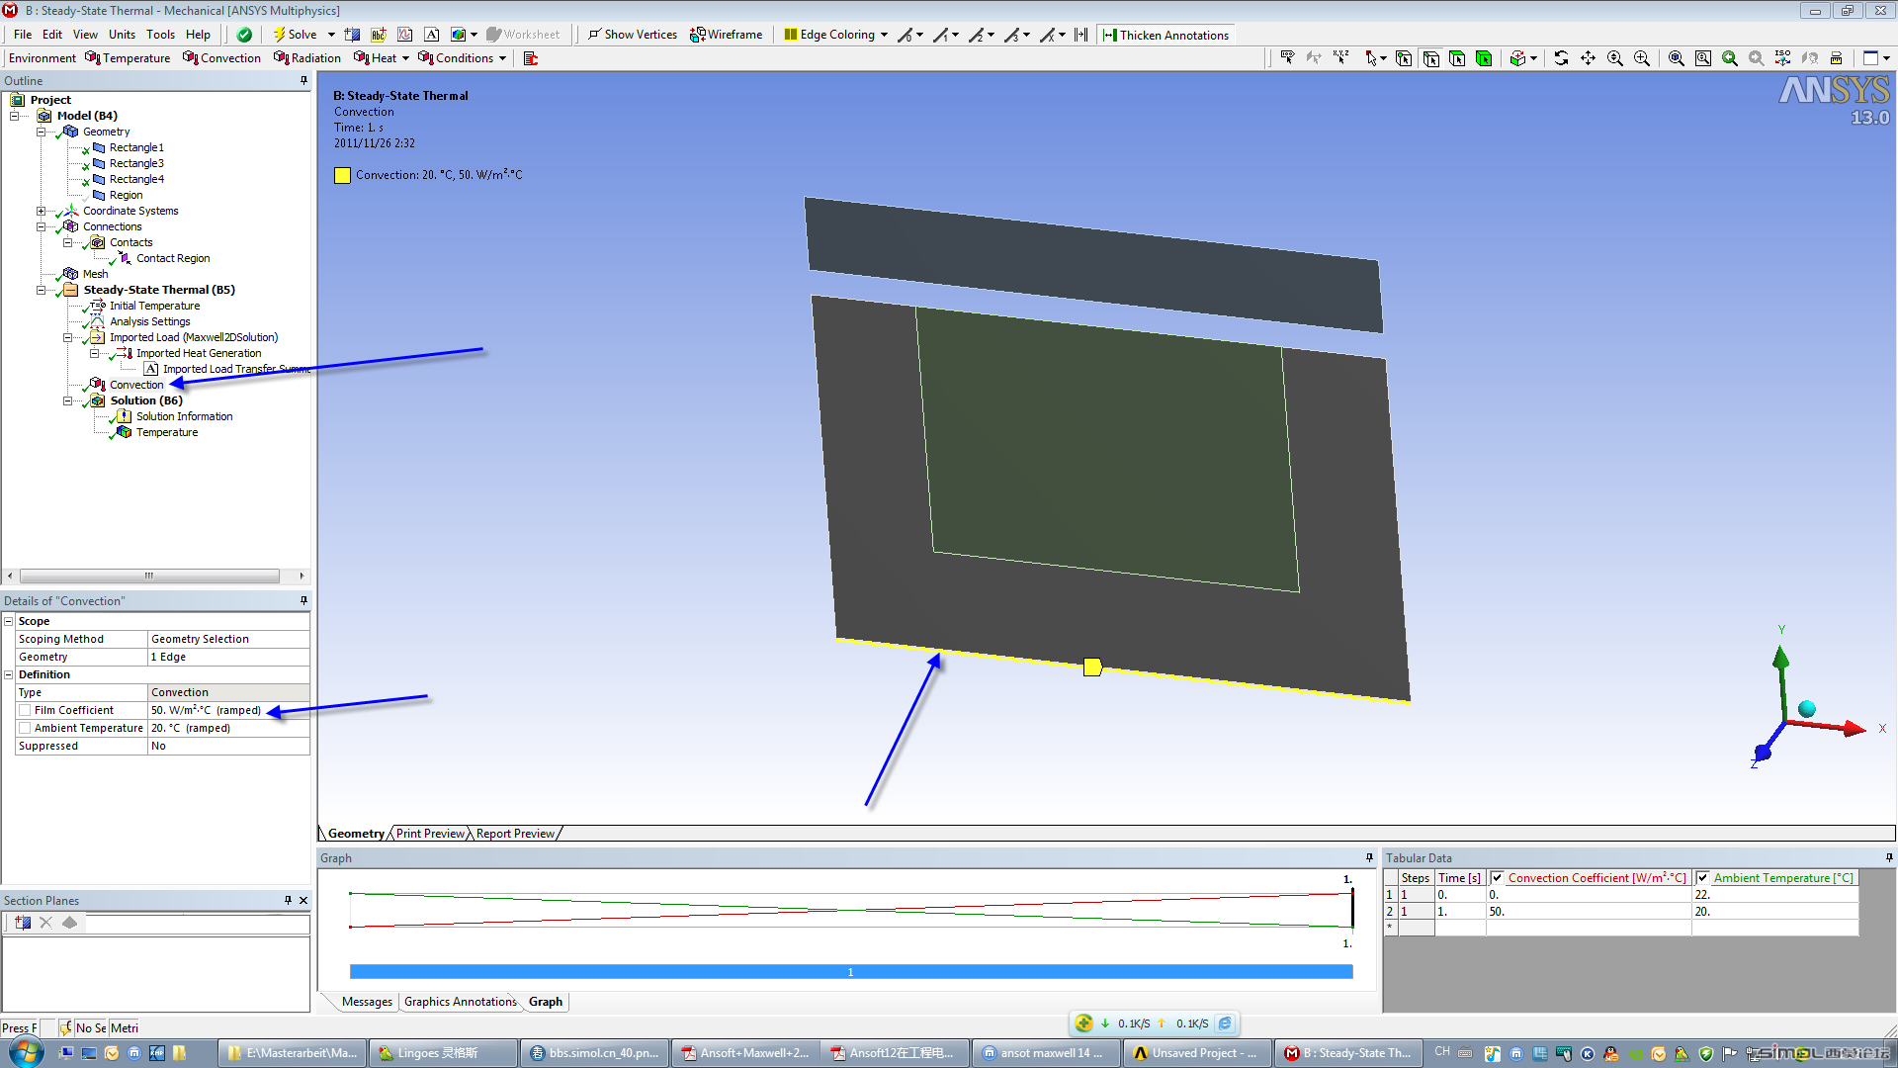Collapse the Scope section in Details
The image size is (1898, 1068).
pos(9,621)
